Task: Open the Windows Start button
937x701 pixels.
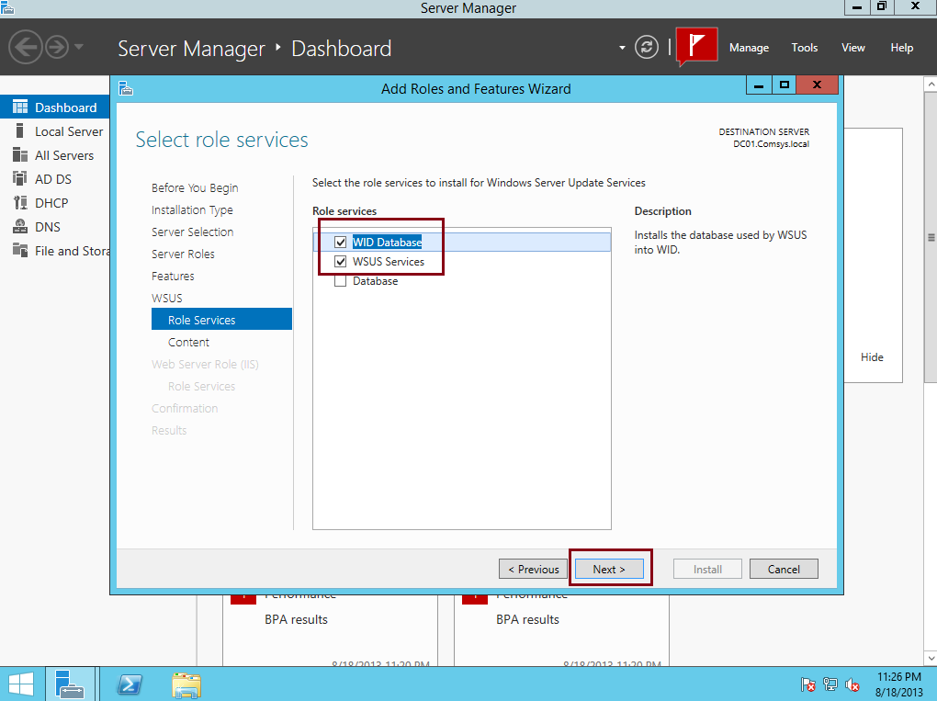Action: pyautogui.click(x=21, y=684)
